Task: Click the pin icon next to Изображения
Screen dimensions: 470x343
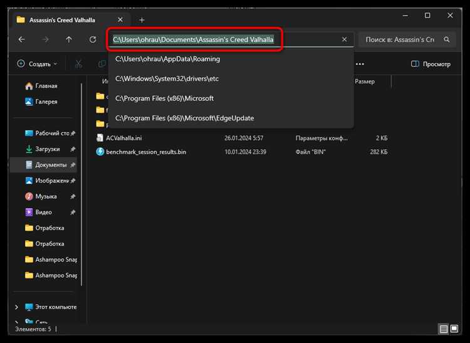Action: (73, 181)
